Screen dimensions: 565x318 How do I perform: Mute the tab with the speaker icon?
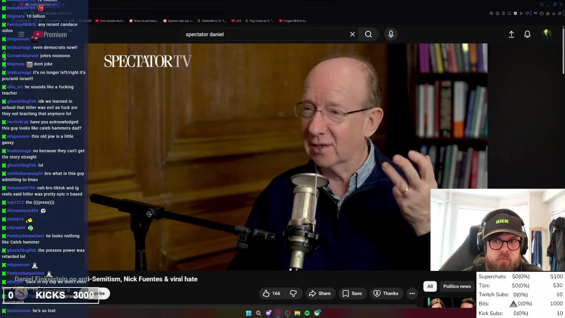(536, 13)
